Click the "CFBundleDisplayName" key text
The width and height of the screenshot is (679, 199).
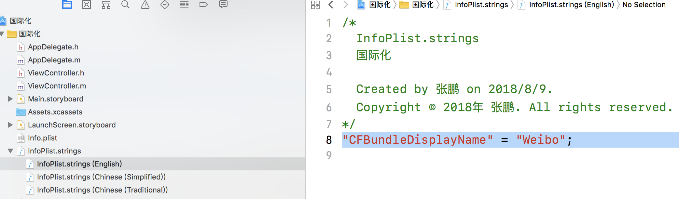(418, 140)
